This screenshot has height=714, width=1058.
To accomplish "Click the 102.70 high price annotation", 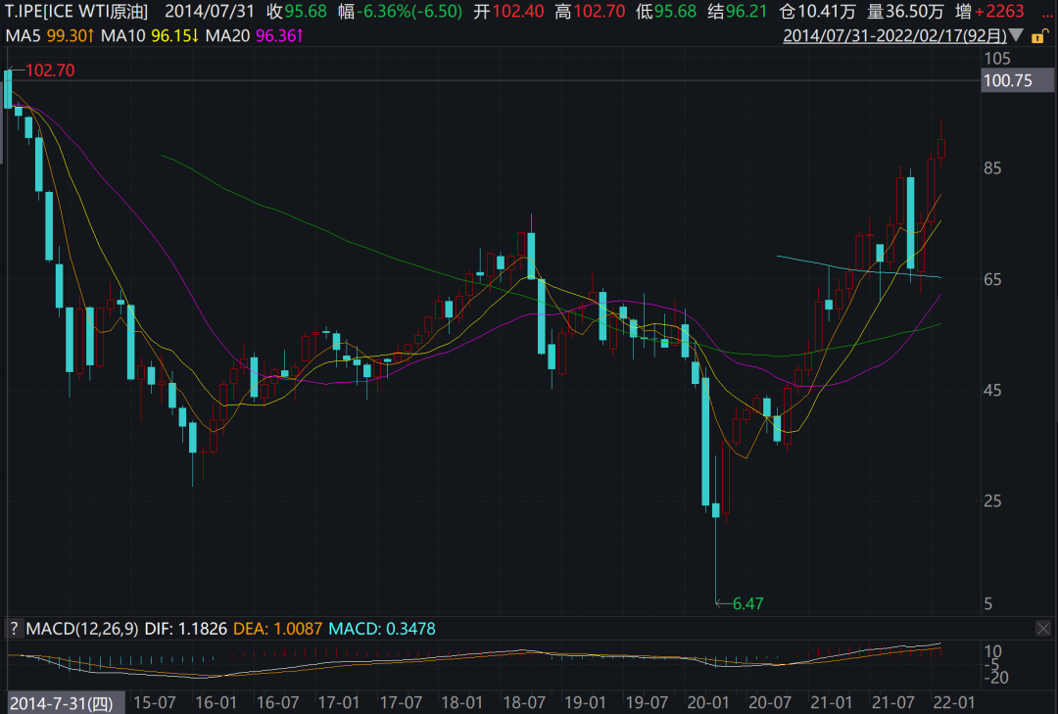I will [x=49, y=71].
